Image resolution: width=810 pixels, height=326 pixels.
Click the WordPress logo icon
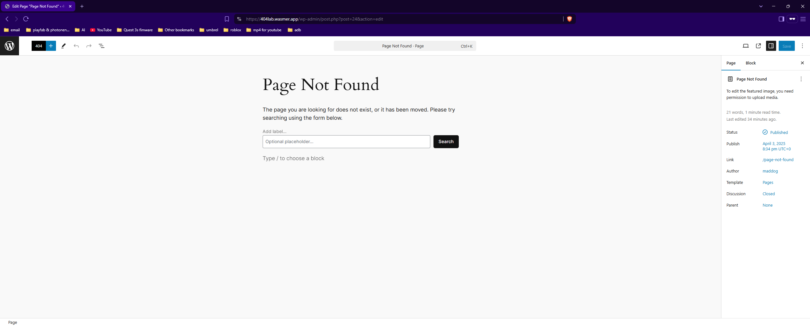point(9,46)
